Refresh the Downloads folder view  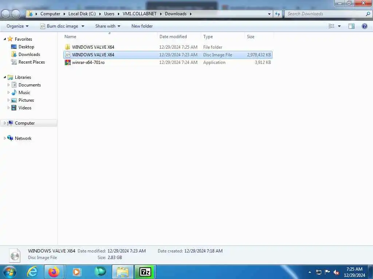278,14
